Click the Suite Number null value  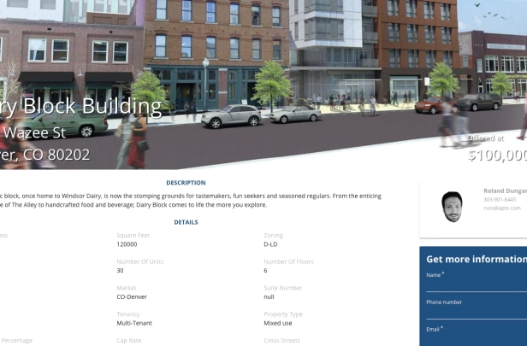point(269,297)
